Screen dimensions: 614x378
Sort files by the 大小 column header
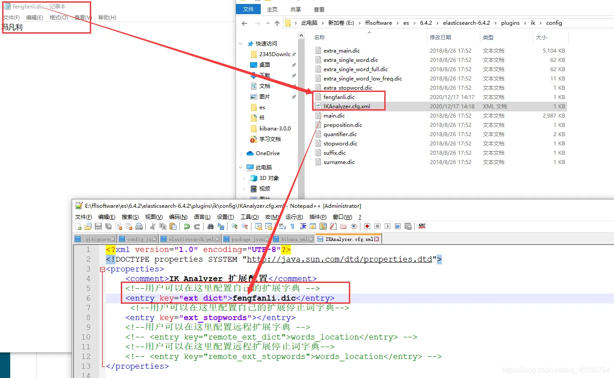(541, 38)
